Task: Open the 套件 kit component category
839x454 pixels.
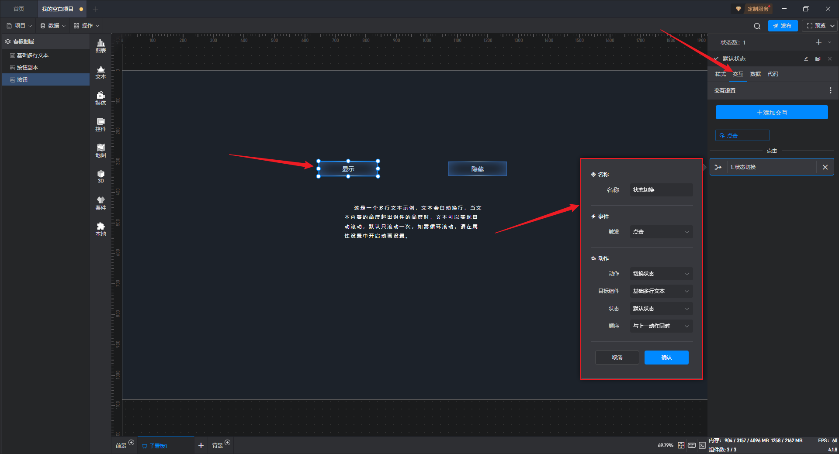Action: (x=101, y=203)
